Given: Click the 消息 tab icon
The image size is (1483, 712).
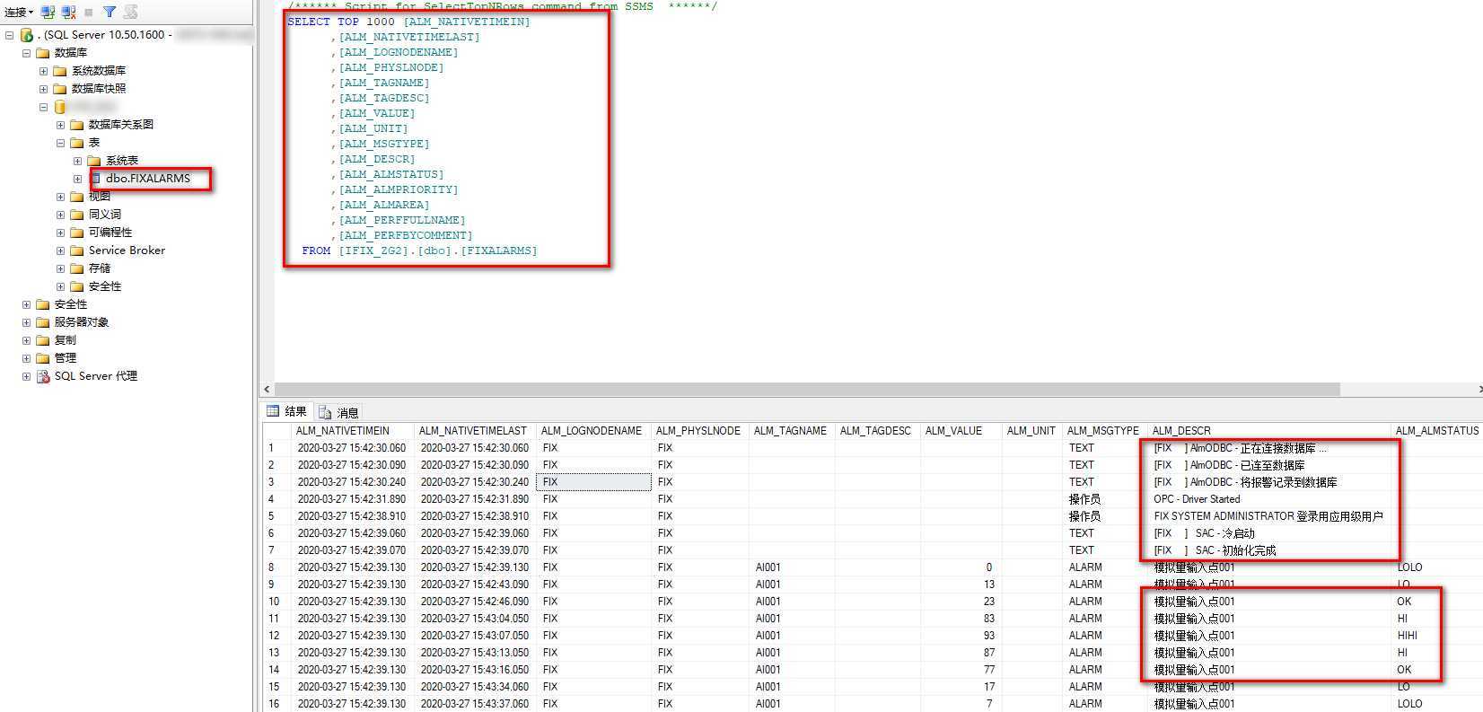Looking at the screenshot, I should tap(325, 412).
